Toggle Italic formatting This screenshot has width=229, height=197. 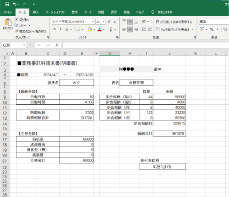pyautogui.click(x=60, y=29)
